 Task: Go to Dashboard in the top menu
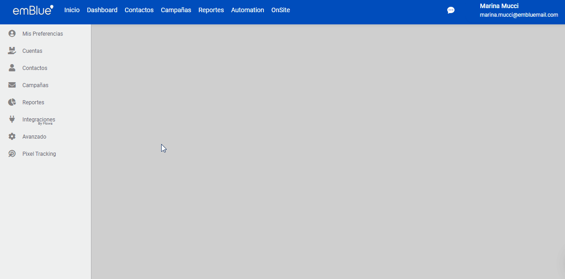[x=102, y=10]
